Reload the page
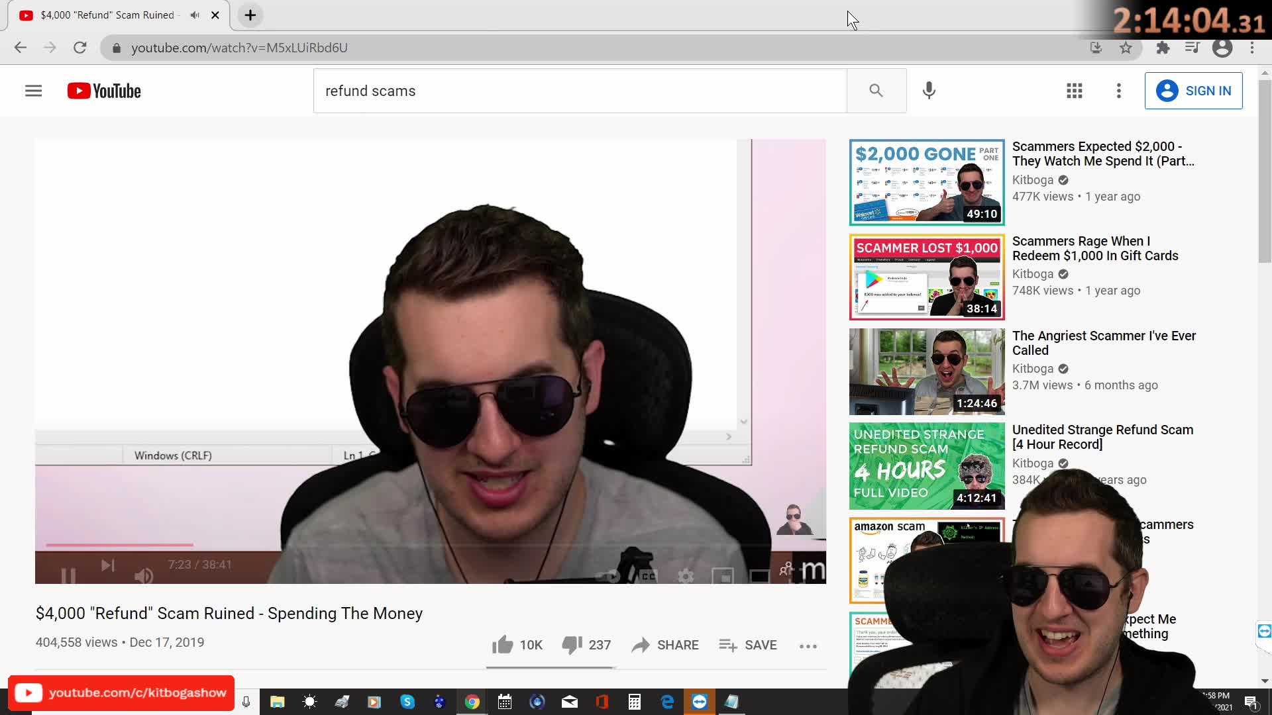The width and height of the screenshot is (1272, 715). [80, 48]
